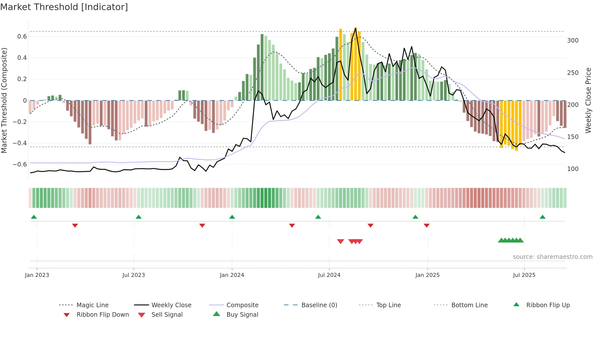
Task: Click the green flip-up marker after Jul 2025
Action: click(x=543, y=217)
